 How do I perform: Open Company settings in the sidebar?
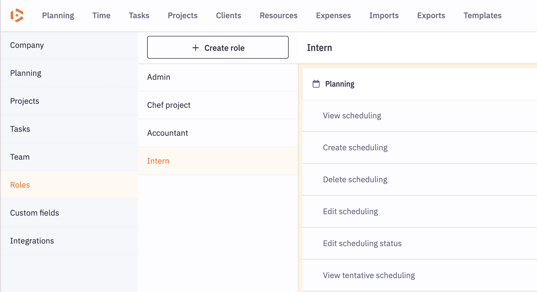click(27, 45)
